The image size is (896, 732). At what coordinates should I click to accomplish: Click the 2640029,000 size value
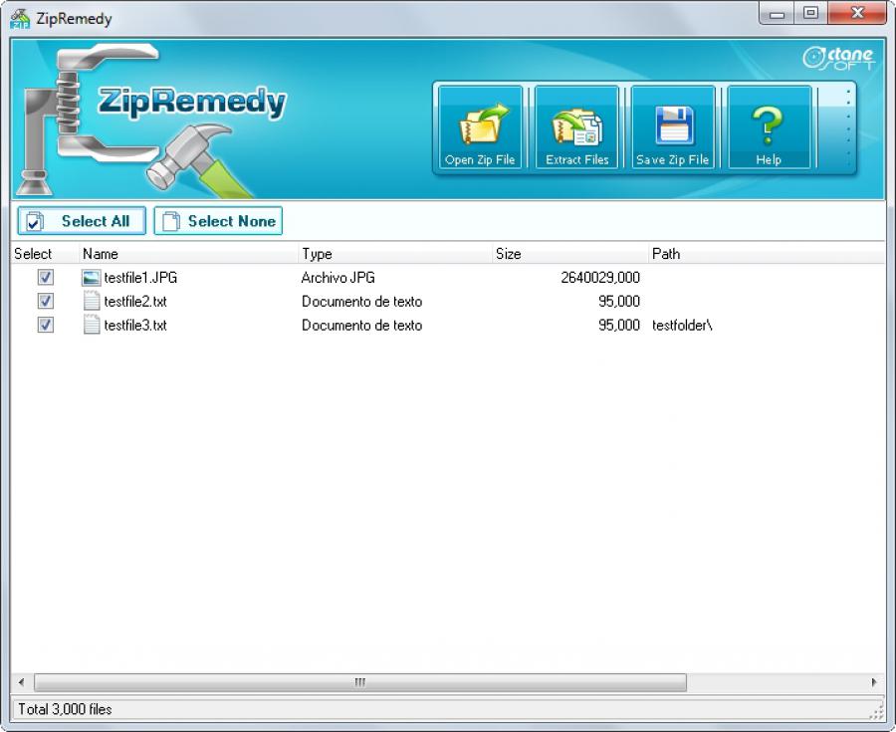click(600, 278)
